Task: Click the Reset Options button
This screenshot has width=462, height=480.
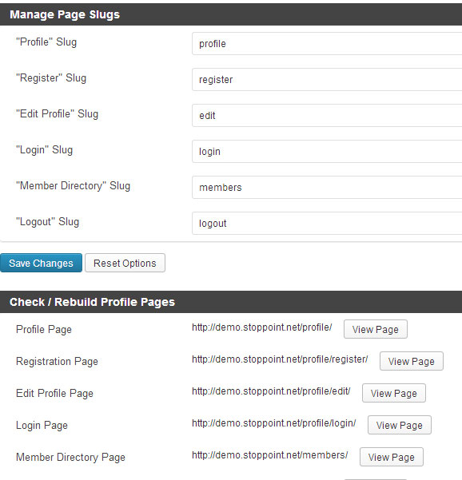Action: (125, 263)
